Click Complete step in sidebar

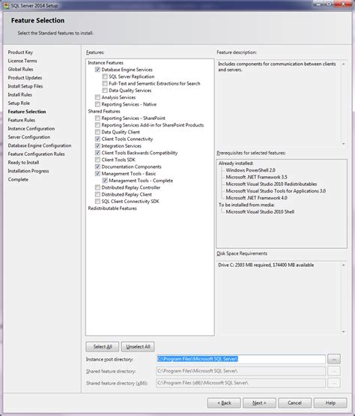18,180
